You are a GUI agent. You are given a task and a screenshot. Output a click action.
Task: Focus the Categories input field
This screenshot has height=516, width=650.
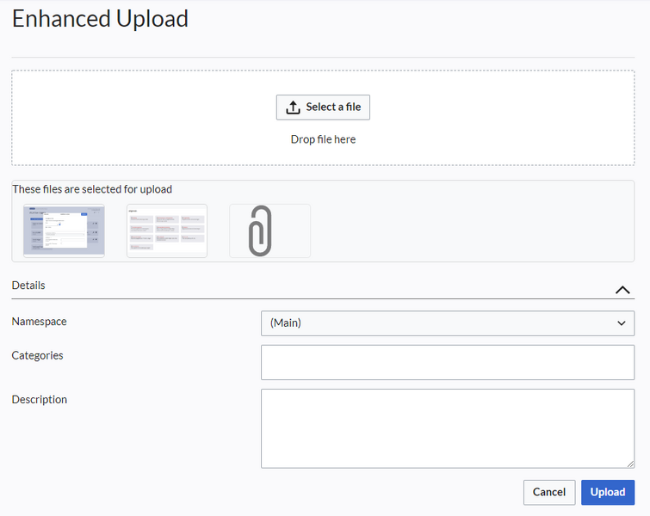tap(448, 362)
